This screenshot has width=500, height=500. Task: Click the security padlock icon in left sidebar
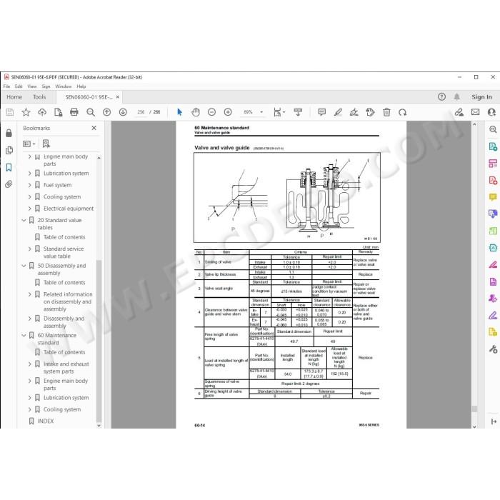[9, 133]
